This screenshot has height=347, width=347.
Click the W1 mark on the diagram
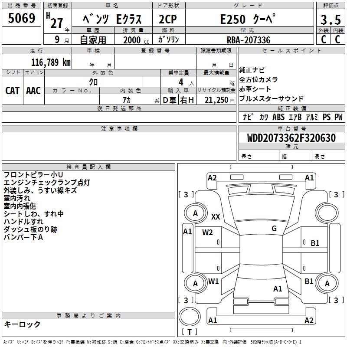point(213,281)
